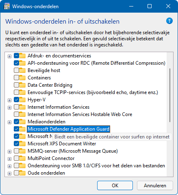Select the API-ondersteuning voor RDC label
The height and width of the screenshot is (195, 178).
(96, 63)
